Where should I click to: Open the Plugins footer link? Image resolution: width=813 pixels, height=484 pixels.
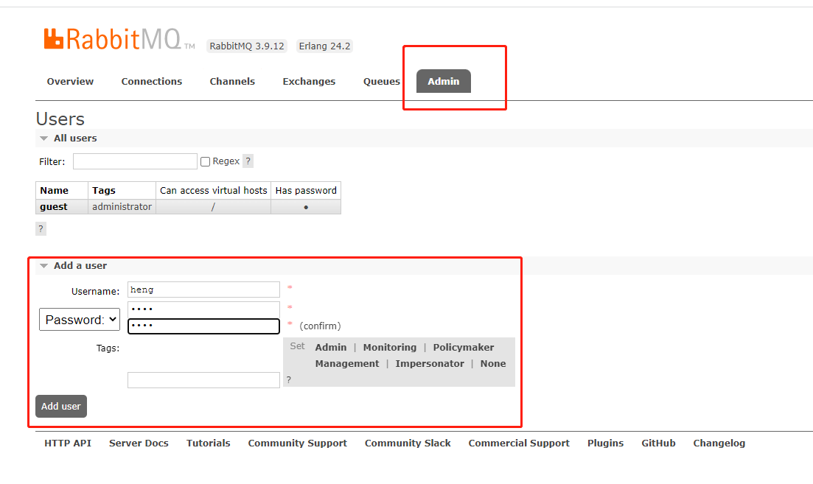pos(606,443)
